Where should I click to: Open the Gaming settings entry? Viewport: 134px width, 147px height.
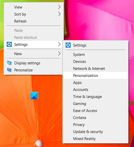95,103
